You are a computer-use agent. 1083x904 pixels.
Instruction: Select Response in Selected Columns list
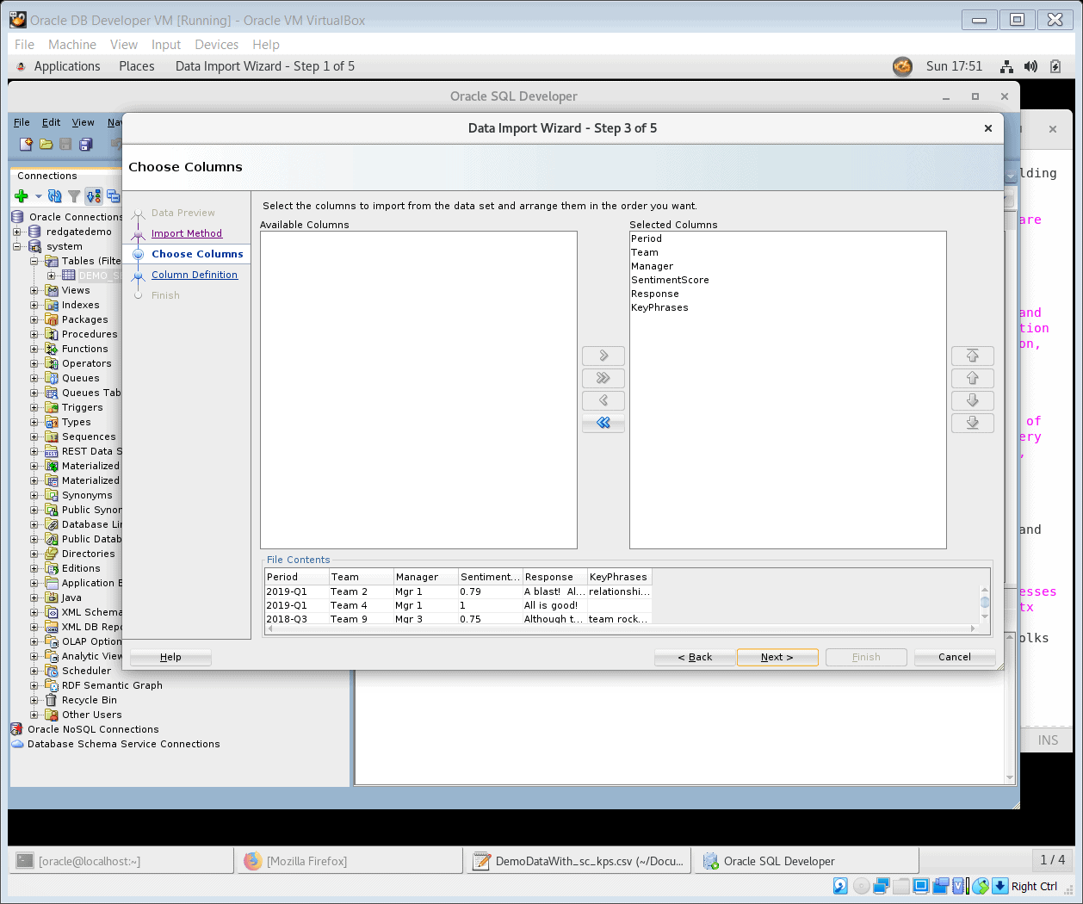click(x=788, y=294)
